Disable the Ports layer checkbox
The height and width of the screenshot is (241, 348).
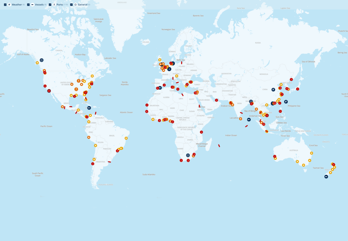pyautogui.click(x=50, y=5)
